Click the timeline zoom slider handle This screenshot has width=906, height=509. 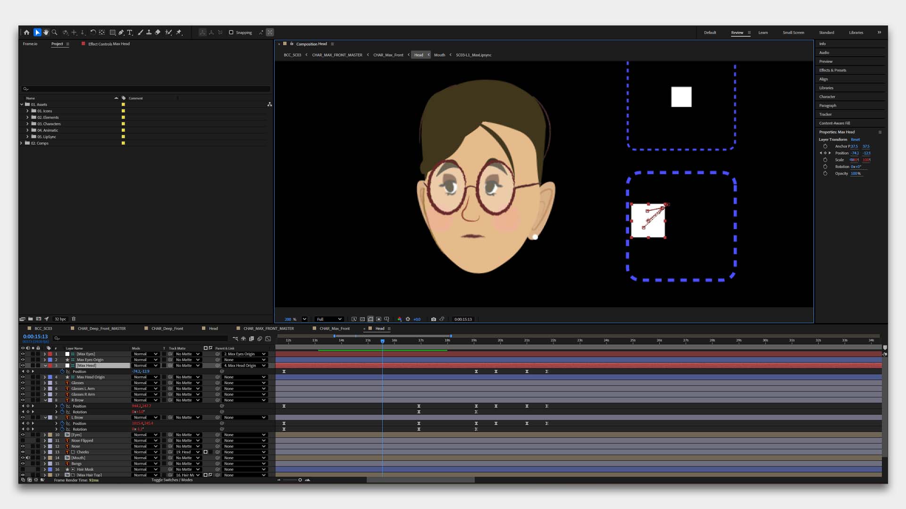[x=300, y=480]
